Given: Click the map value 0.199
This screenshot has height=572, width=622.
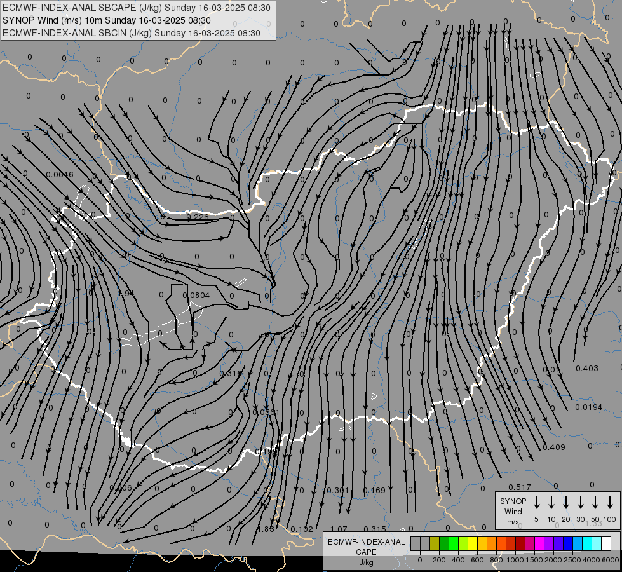Looking at the screenshot, I should click(x=266, y=451).
